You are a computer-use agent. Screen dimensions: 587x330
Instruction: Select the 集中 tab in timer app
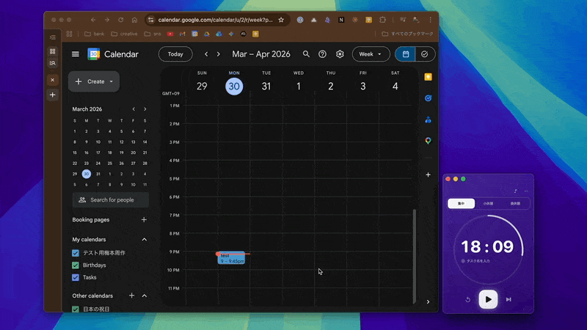pos(462,204)
